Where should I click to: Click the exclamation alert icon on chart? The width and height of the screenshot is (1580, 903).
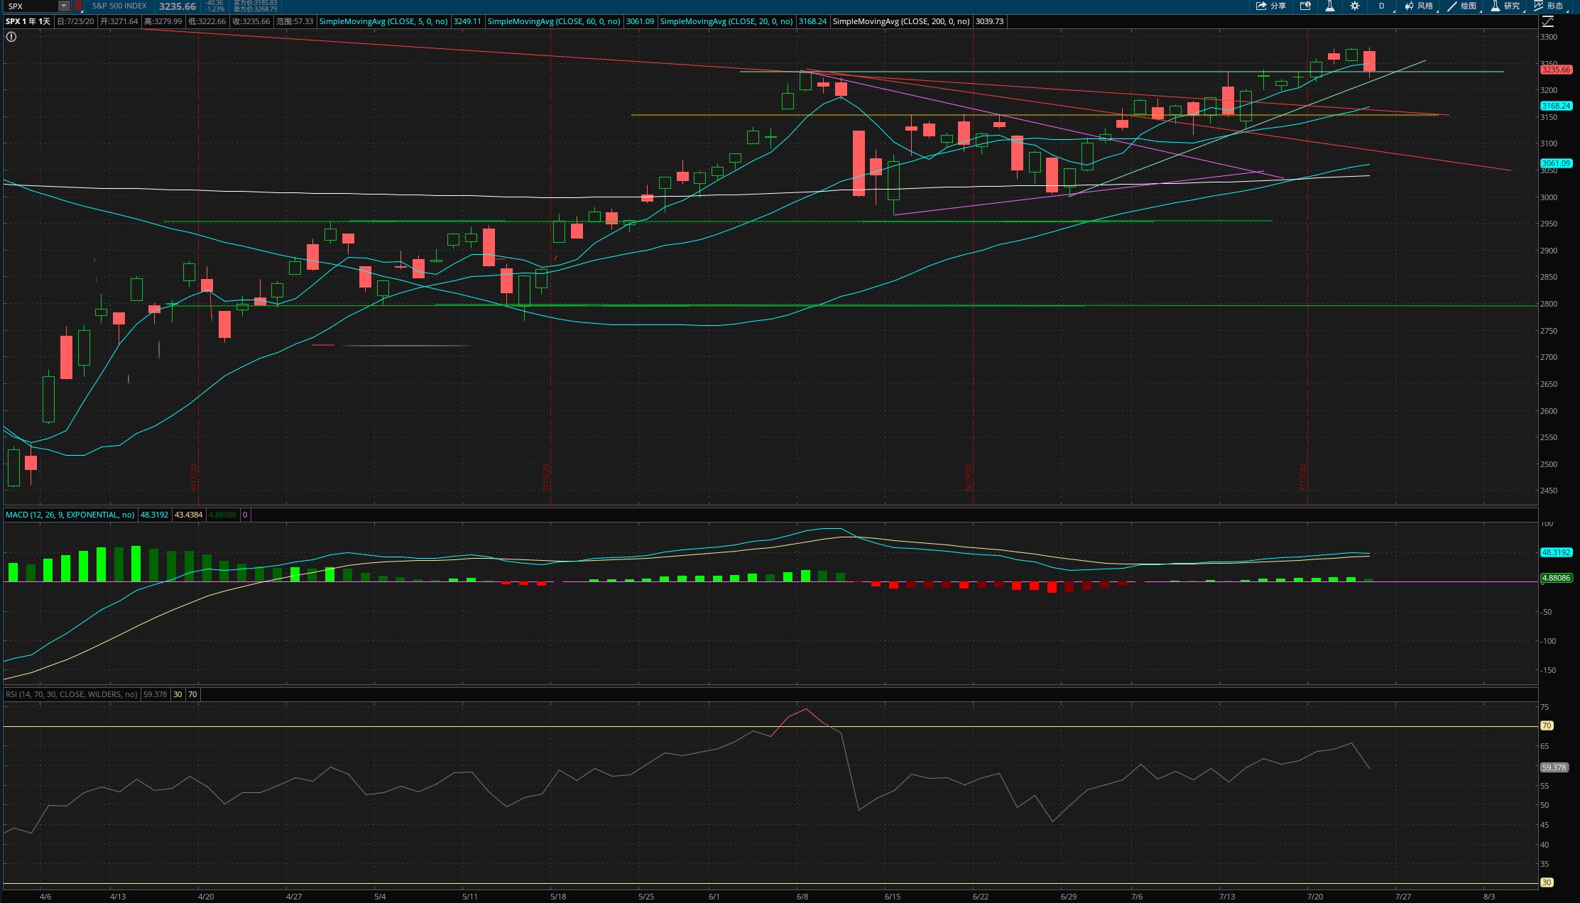(x=11, y=37)
